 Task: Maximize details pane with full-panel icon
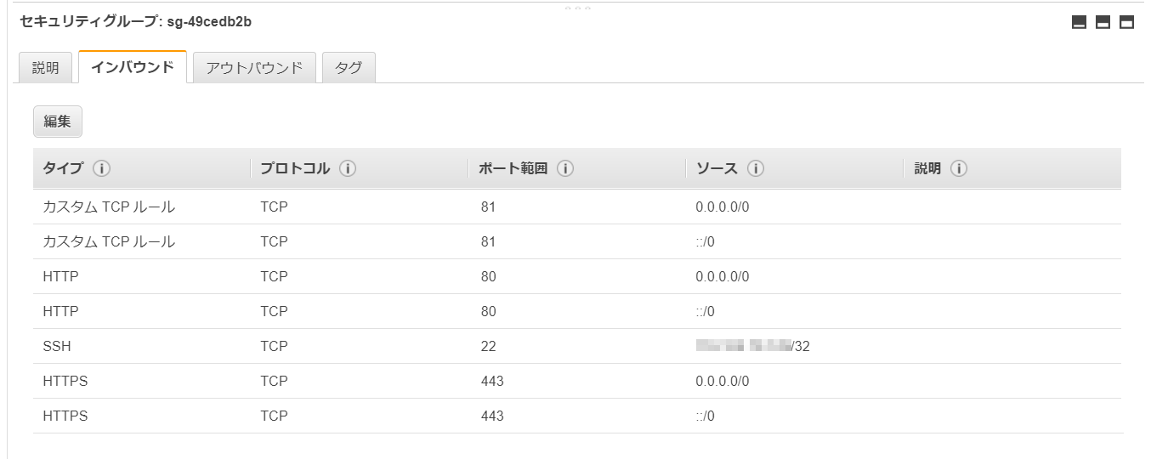click(1126, 22)
